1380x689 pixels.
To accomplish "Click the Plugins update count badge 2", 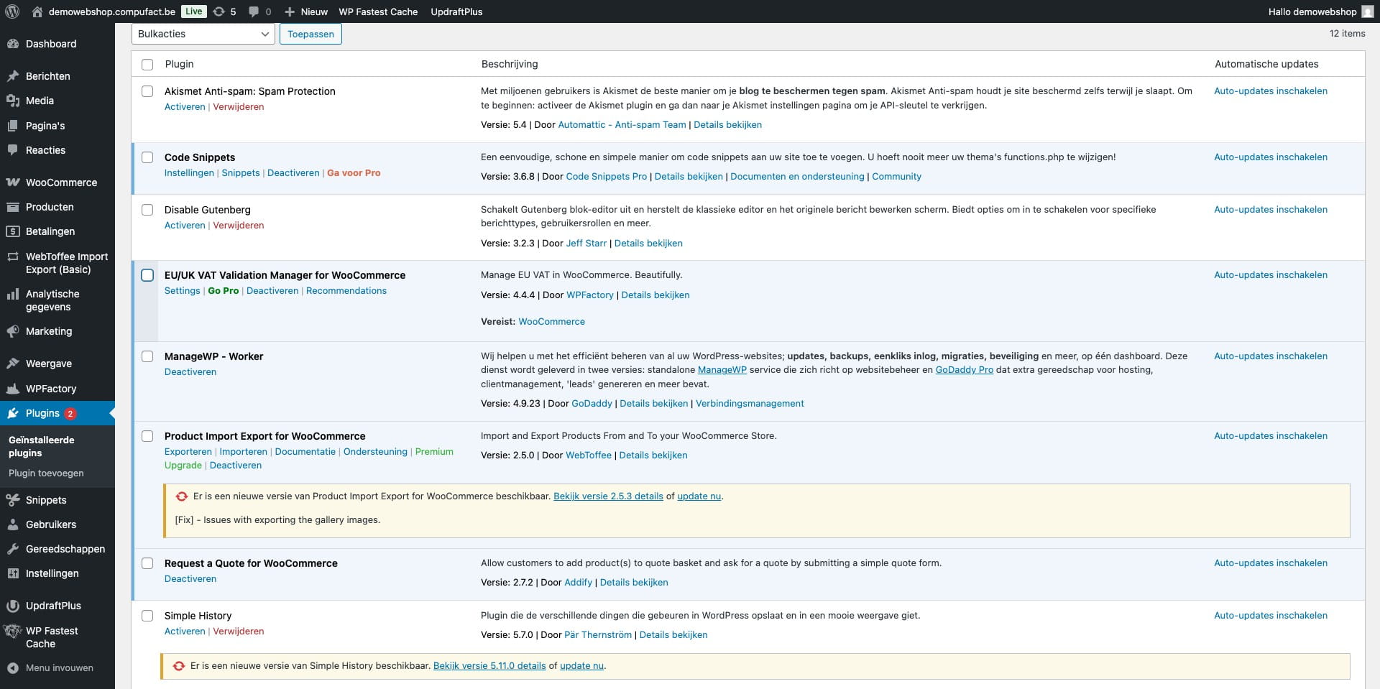I will click(x=70, y=413).
